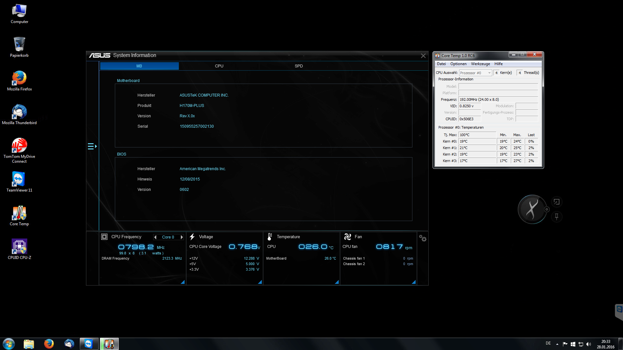Select next core with right arrow
The width and height of the screenshot is (623, 350).
coord(182,237)
